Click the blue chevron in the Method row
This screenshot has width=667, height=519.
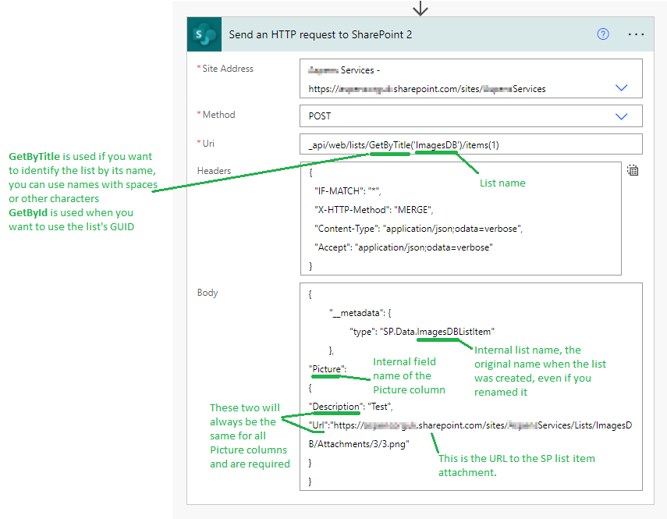(622, 116)
